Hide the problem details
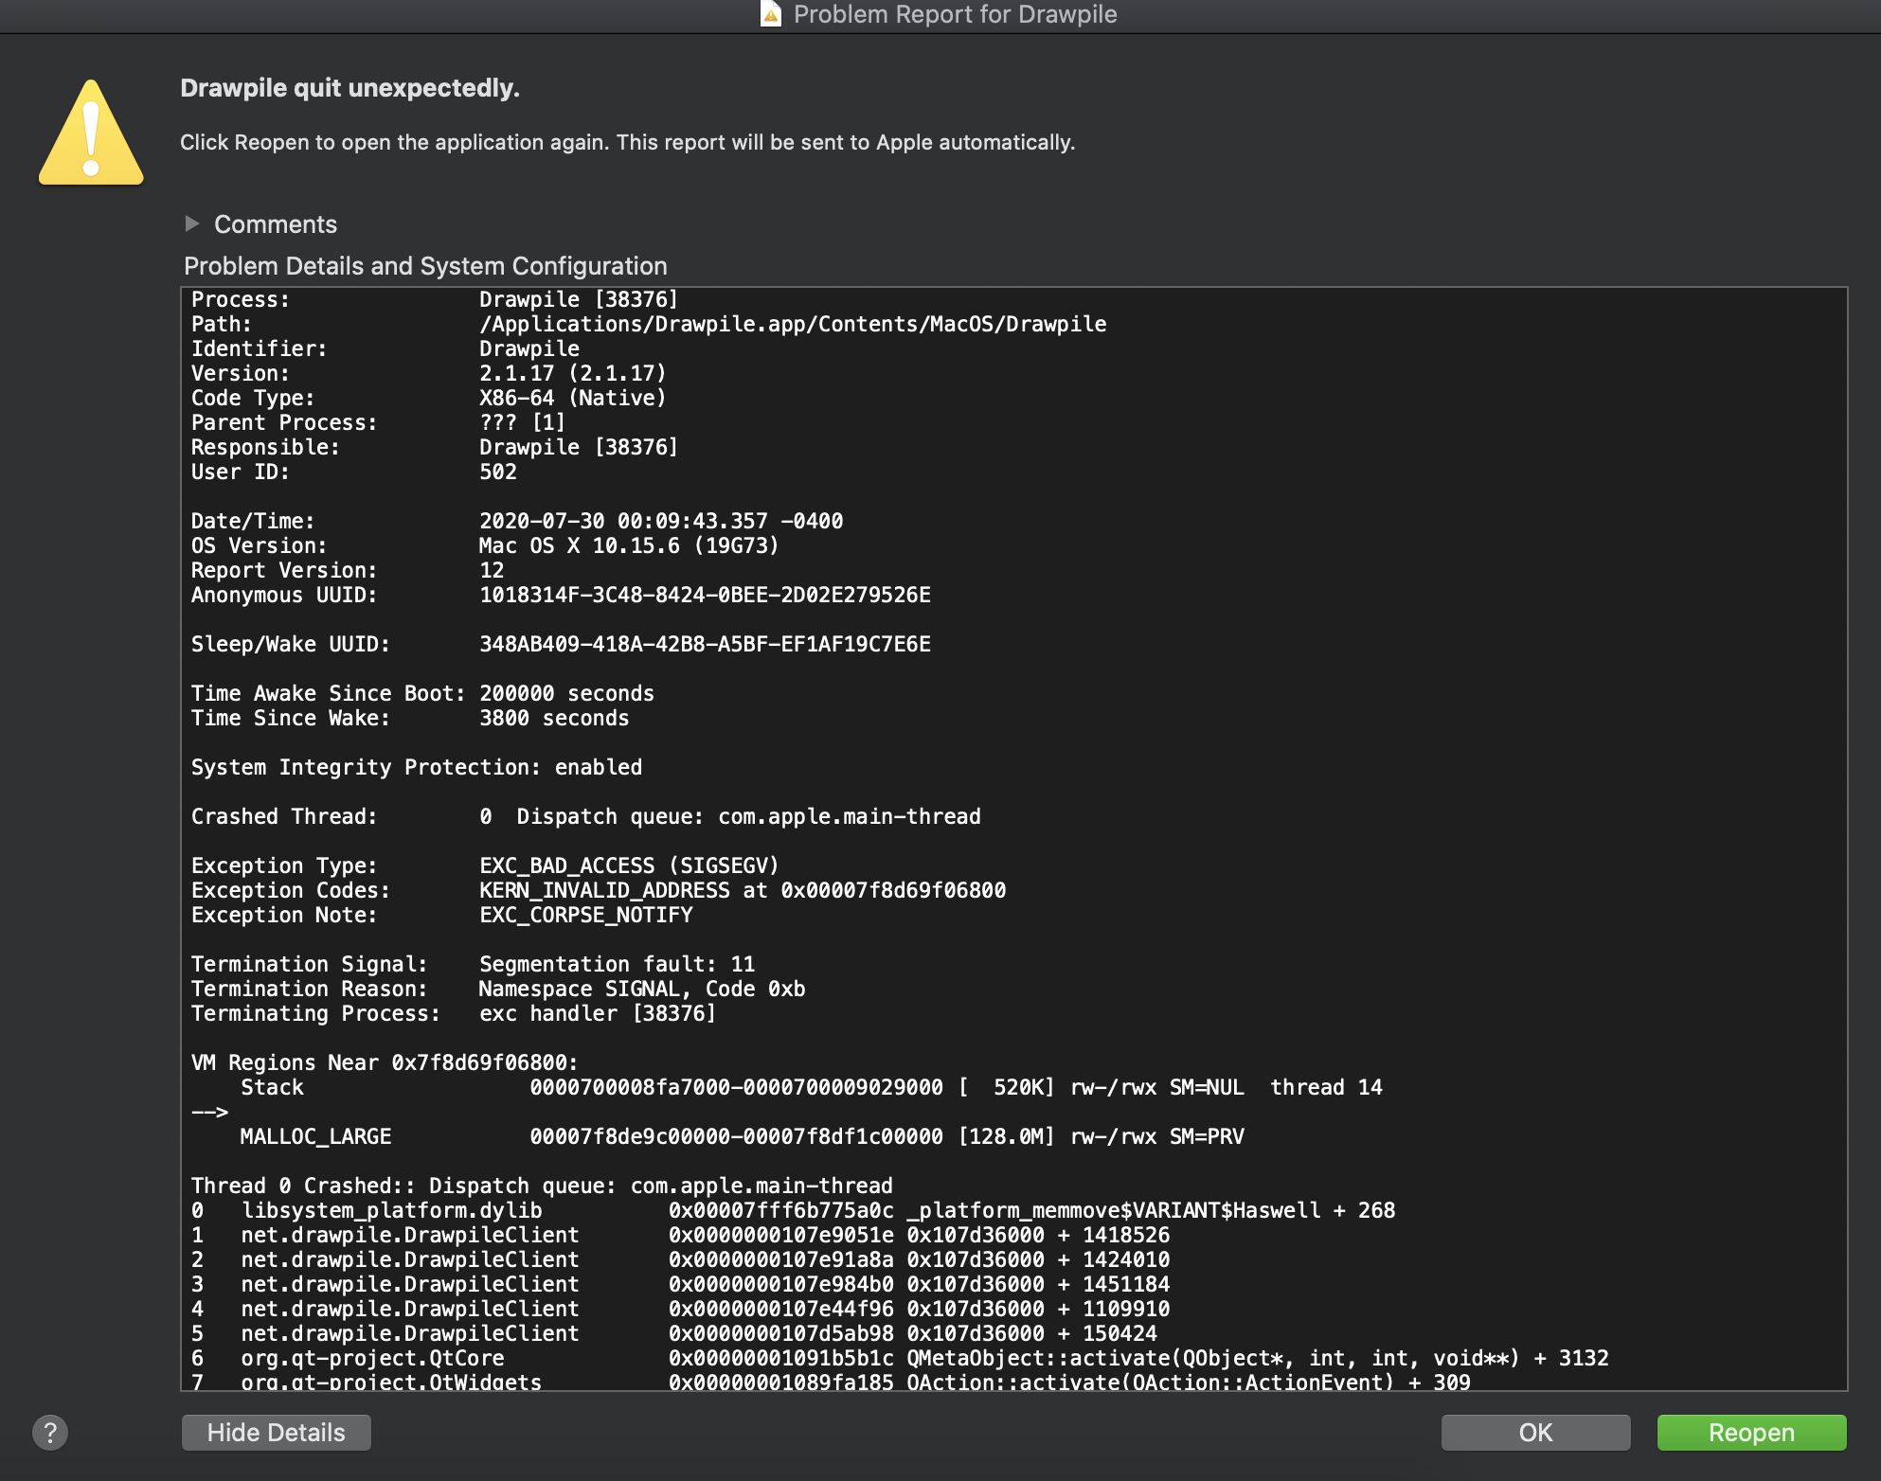Screen dimensions: 1881x1481 click(276, 1433)
